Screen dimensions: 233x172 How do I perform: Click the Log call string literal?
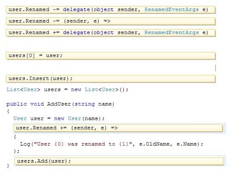[83, 144]
